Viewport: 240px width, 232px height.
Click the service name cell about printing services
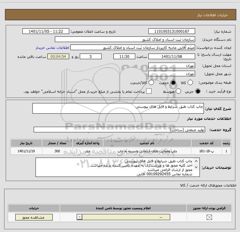(x=147, y=151)
